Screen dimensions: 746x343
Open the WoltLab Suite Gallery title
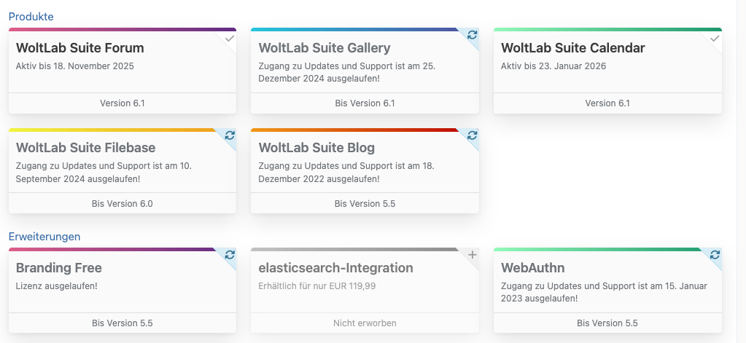(325, 48)
